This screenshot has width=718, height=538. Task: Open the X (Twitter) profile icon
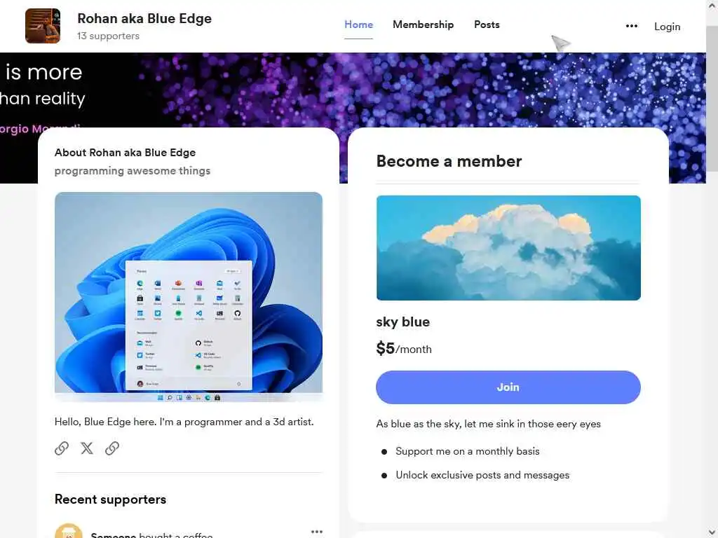coord(87,448)
